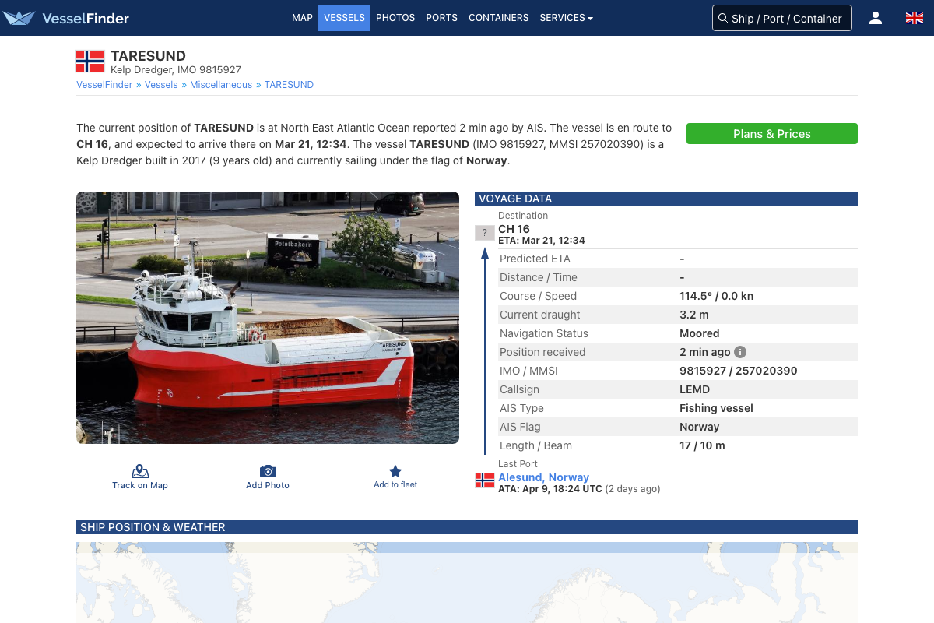This screenshot has height=623, width=934.
Task: Click the ship position map
Action: pos(467,583)
